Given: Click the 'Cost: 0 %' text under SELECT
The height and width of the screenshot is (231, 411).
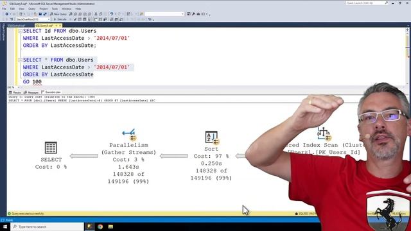Looking at the screenshot, I should pos(51,167).
